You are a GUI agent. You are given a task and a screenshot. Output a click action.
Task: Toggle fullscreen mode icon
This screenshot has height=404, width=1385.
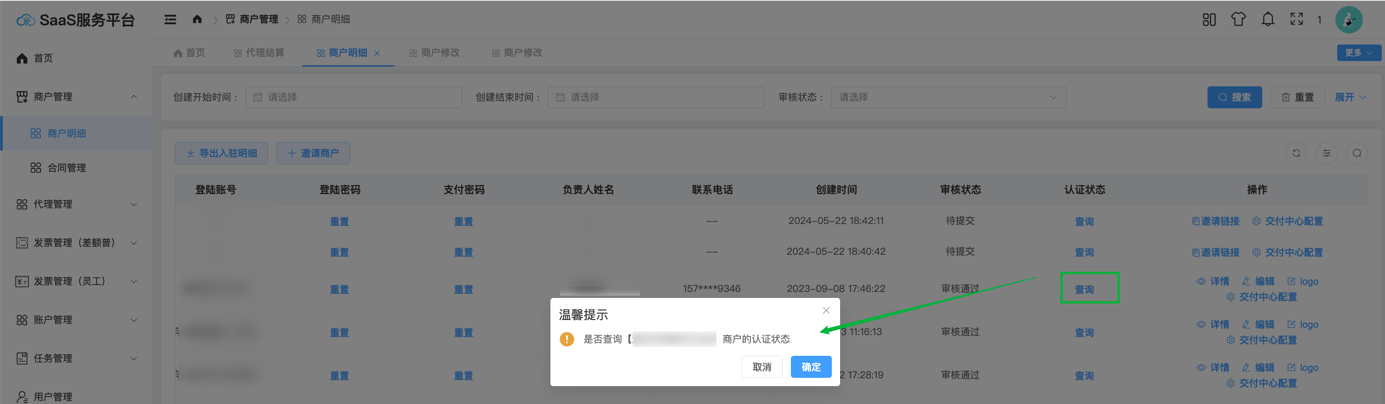(1296, 19)
